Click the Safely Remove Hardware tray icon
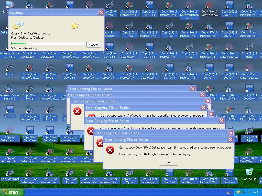The image size is (262, 196). [x=243, y=192]
